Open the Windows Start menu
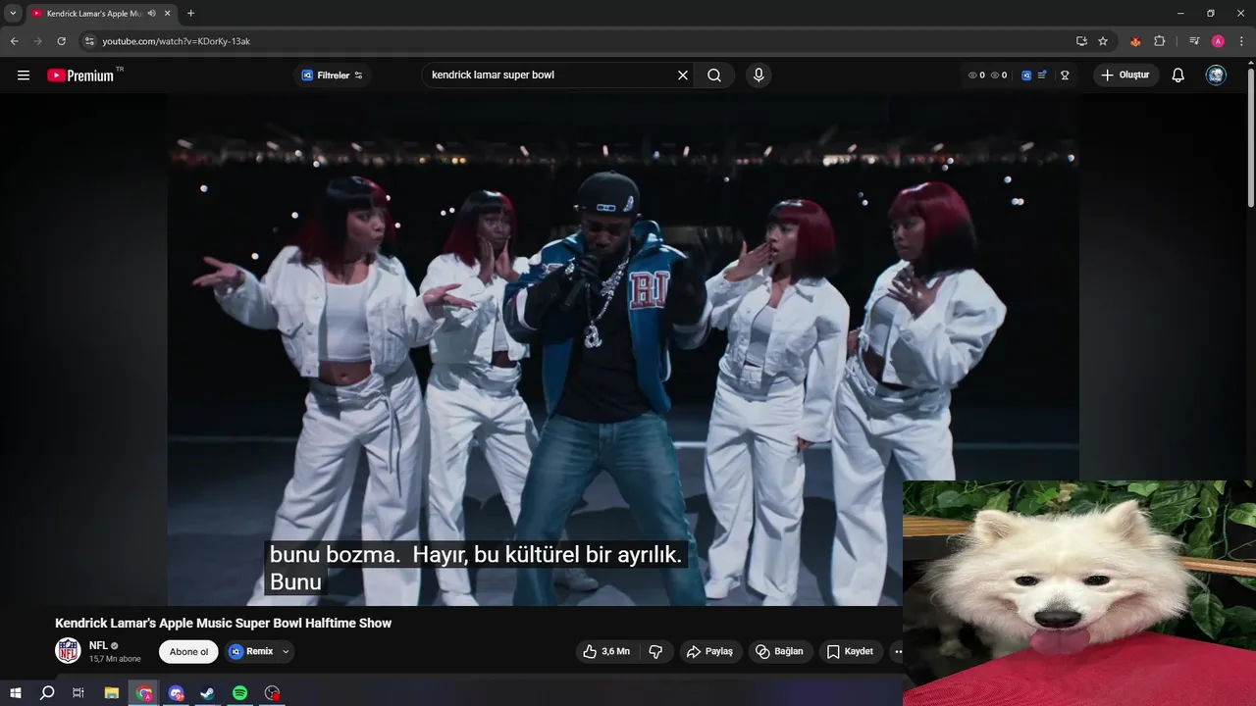This screenshot has width=1256, height=706. pyautogui.click(x=16, y=692)
